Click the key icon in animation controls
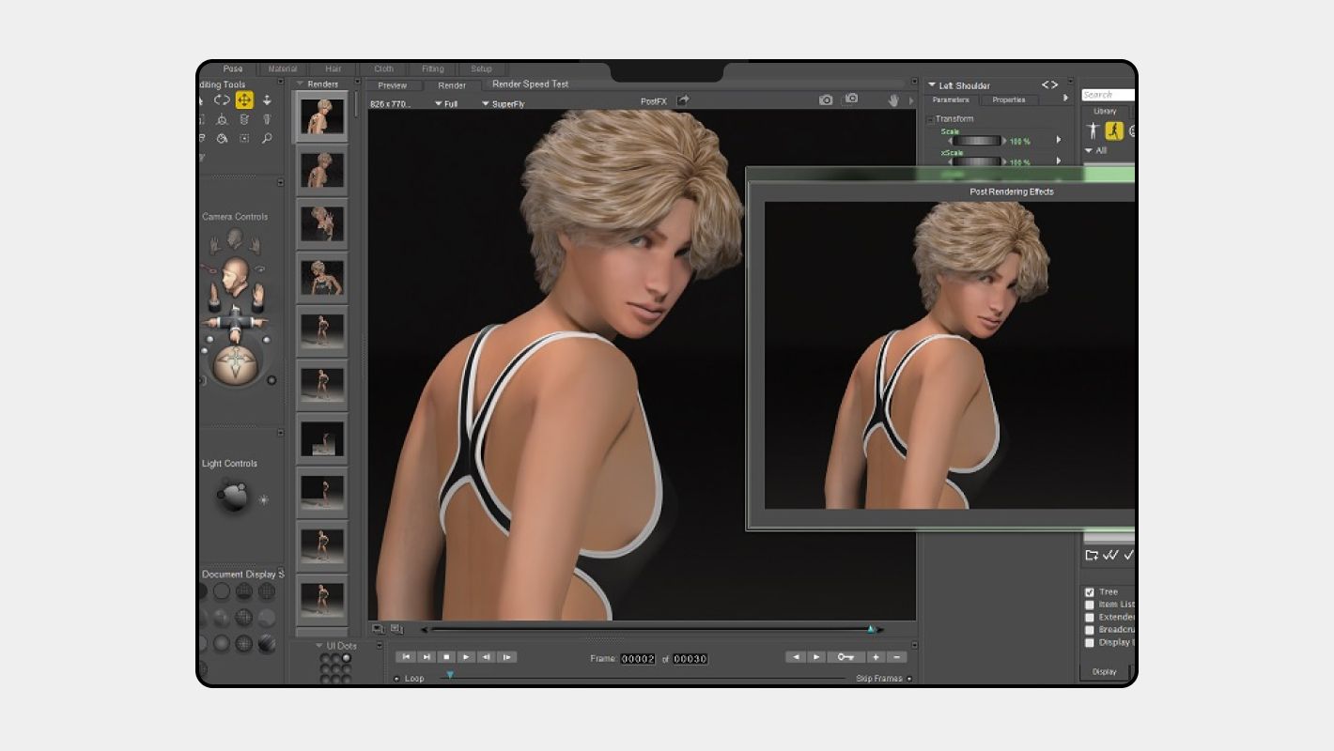Image resolution: width=1334 pixels, height=751 pixels. [x=845, y=657]
